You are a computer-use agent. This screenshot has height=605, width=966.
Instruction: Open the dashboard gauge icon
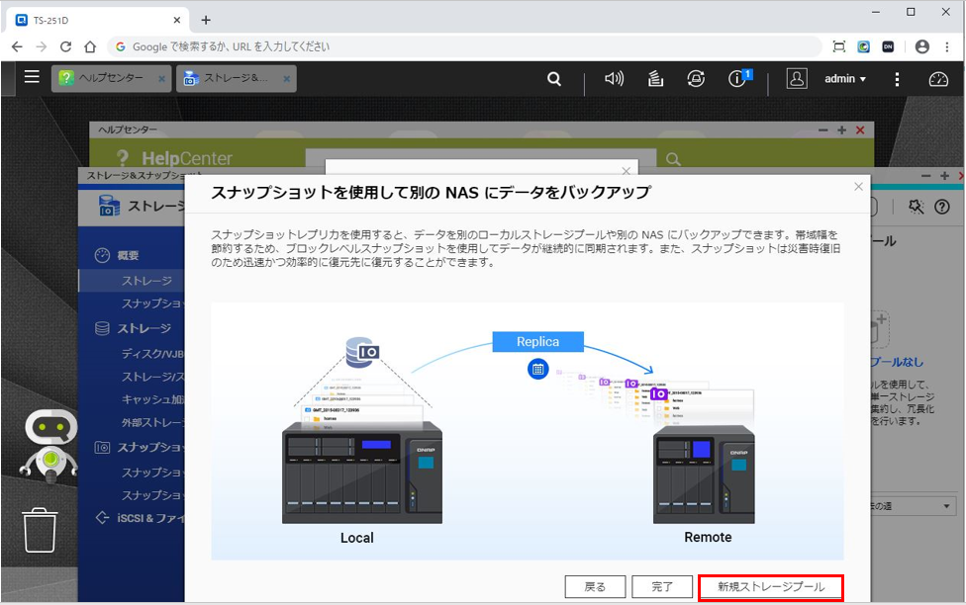tap(938, 79)
